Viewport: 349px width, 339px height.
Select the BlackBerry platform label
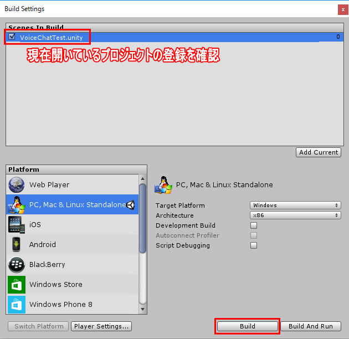pos(47,264)
